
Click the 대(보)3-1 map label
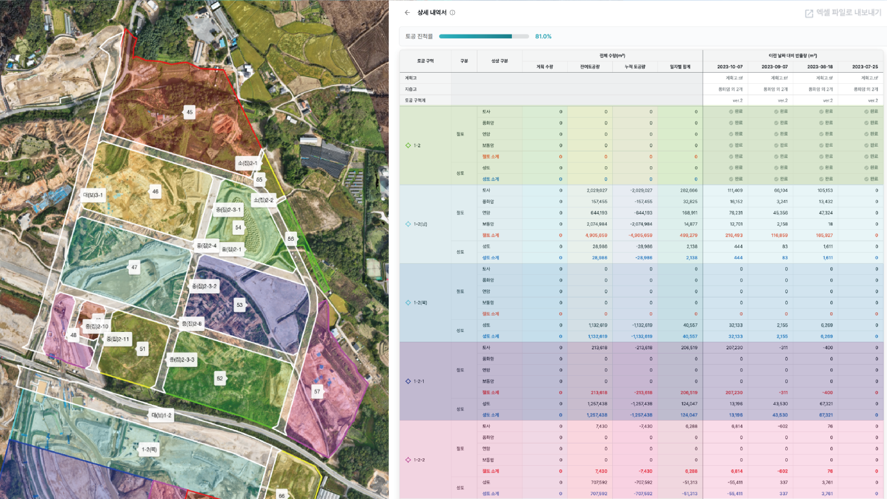(94, 195)
